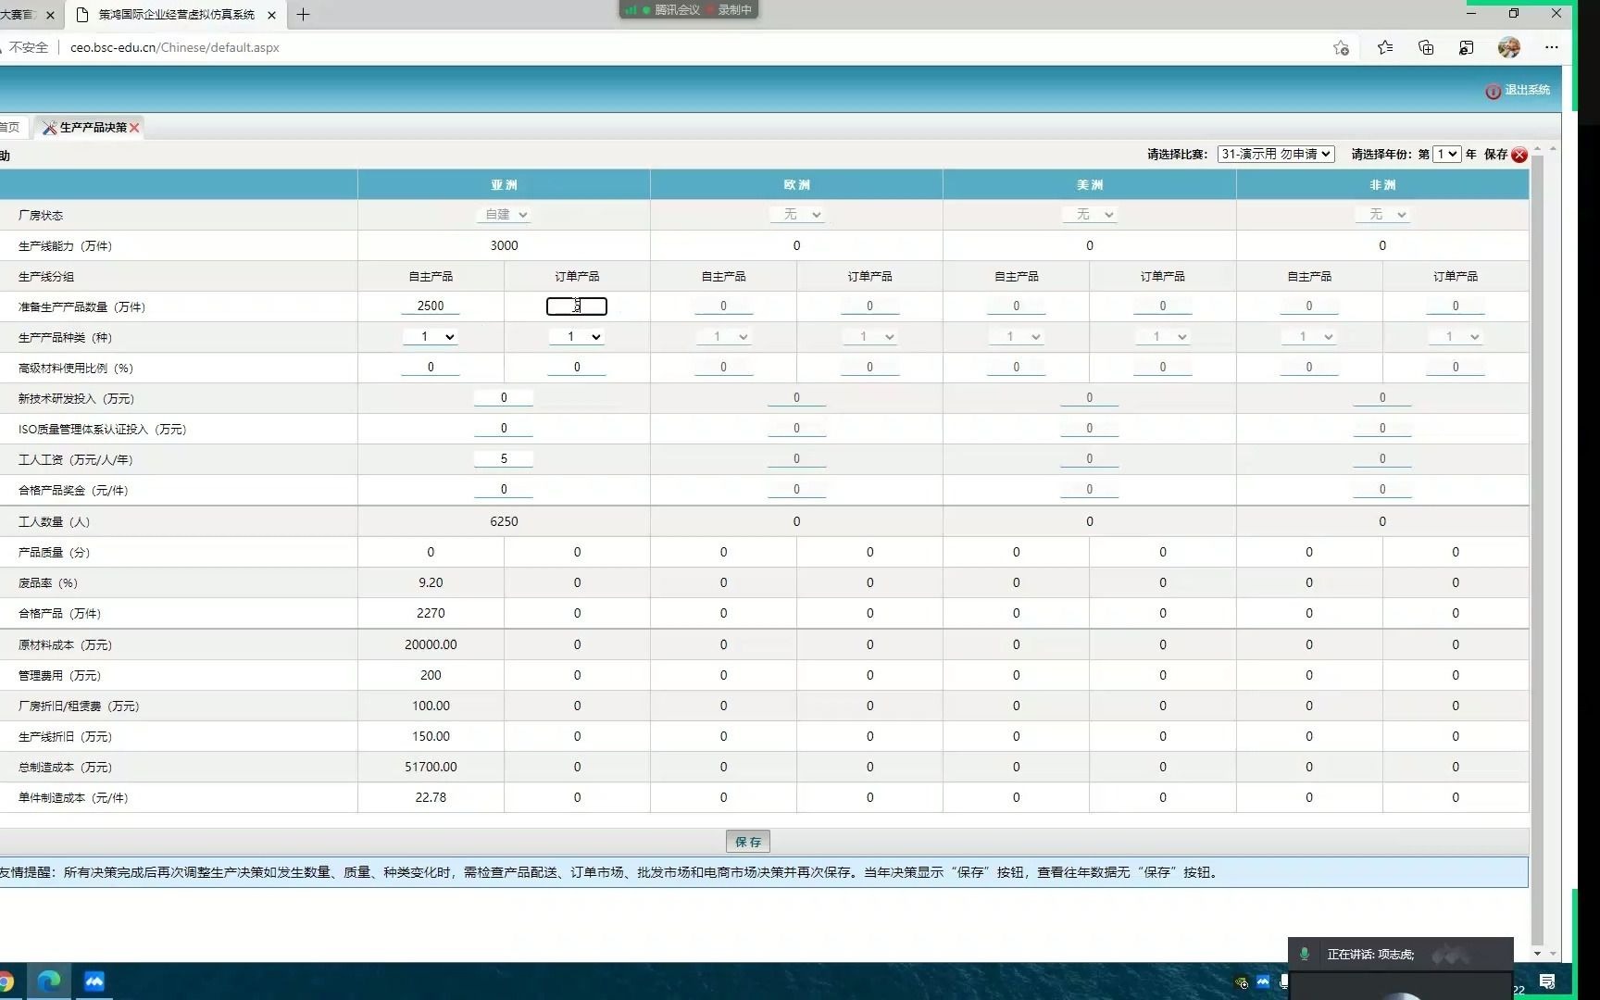This screenshot has width=1600, height=1000.
Task: Click the 欧洲 column header
Action: [796, 185]
